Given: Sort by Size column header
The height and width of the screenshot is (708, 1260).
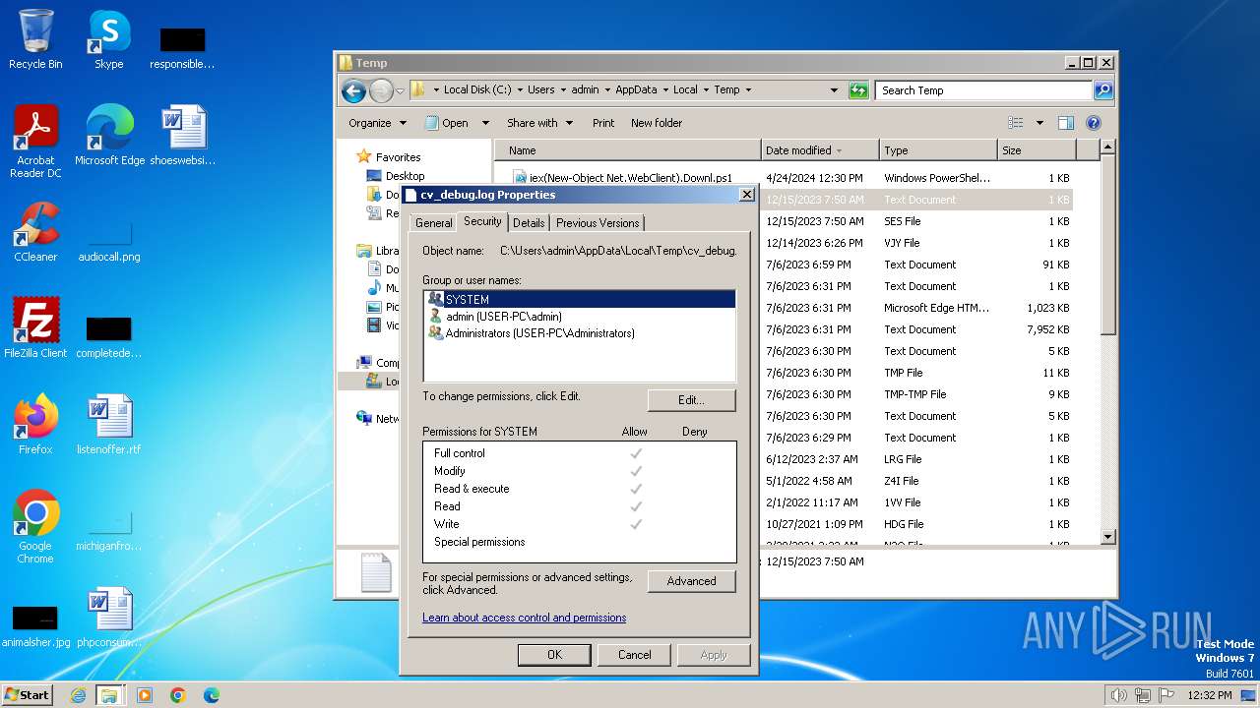Looking at the screenshot, I should click(x=1037, y=150).
